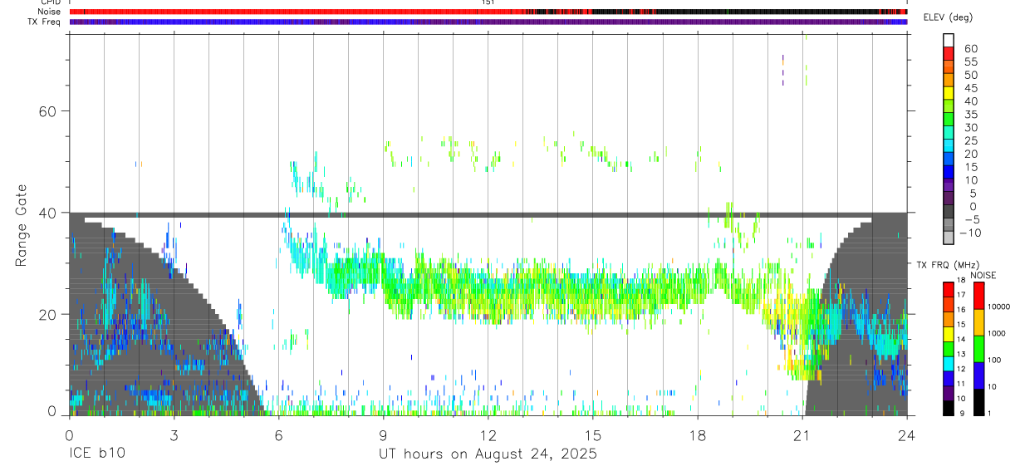Click the 15 hour tick on UT axis
The image size is (1020, 471).
coord(593,434)
